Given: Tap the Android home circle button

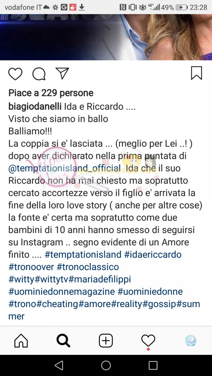Looking at the screenshot, I should click(106, 365).
